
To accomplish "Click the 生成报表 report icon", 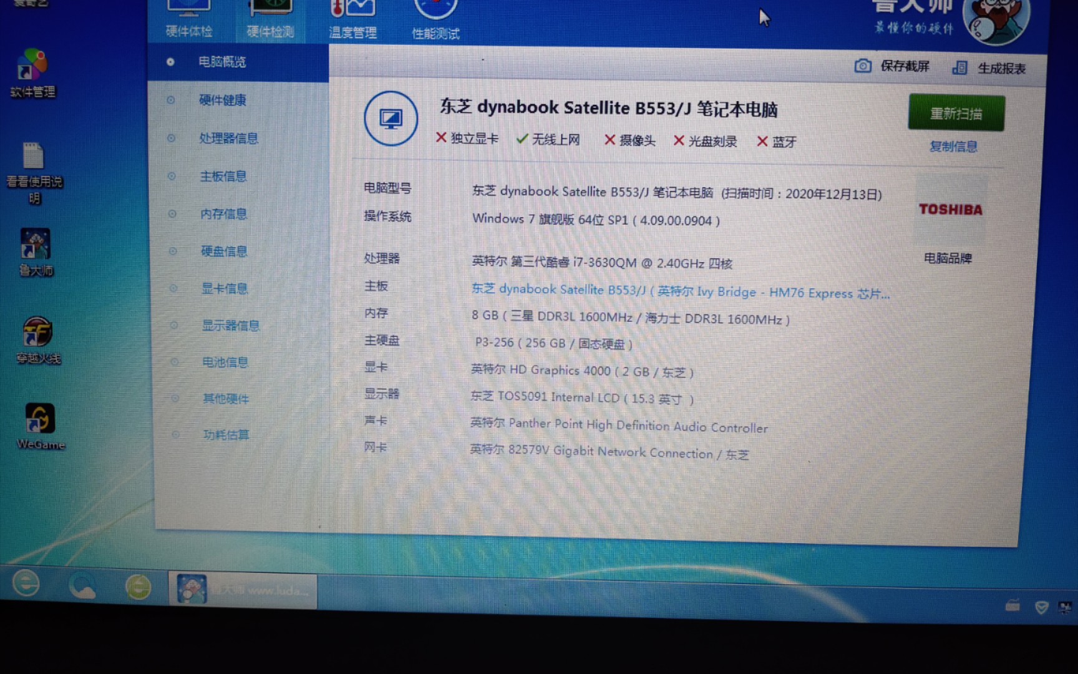I will pyautogui.click(x=959, y=67).
